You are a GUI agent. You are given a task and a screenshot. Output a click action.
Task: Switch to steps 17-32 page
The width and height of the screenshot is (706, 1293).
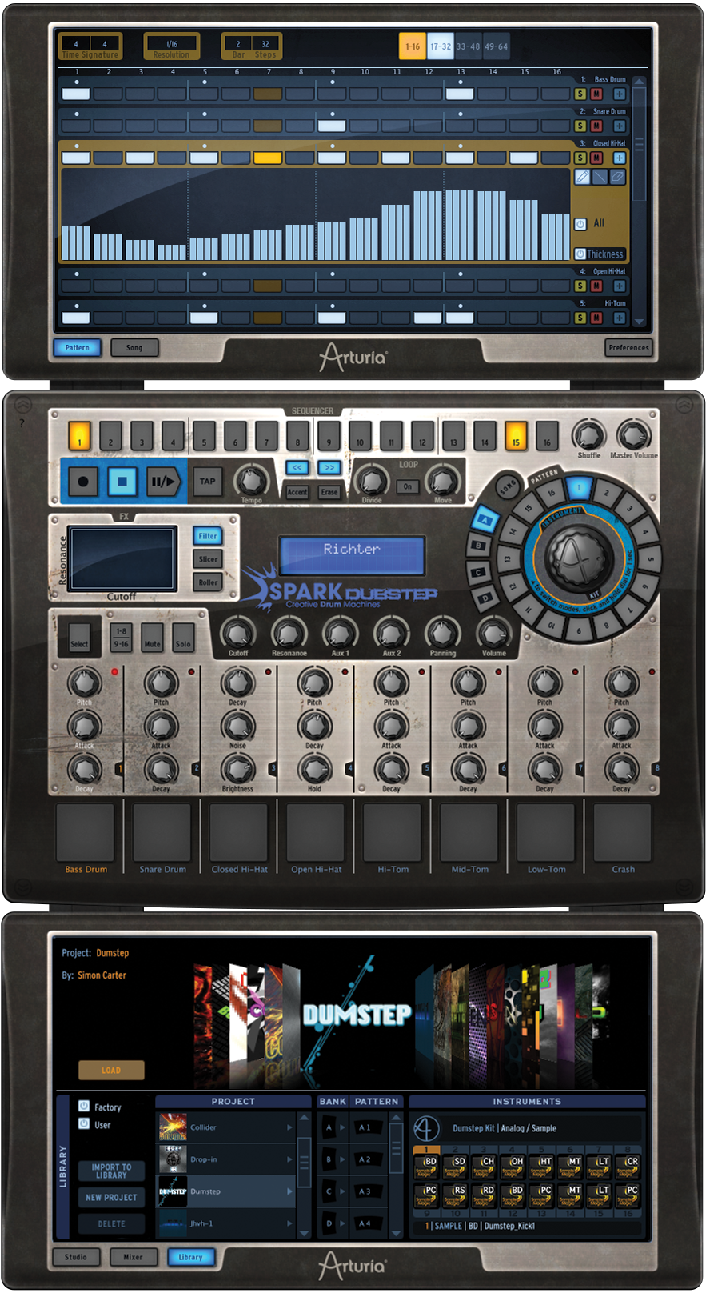[441, 46]
